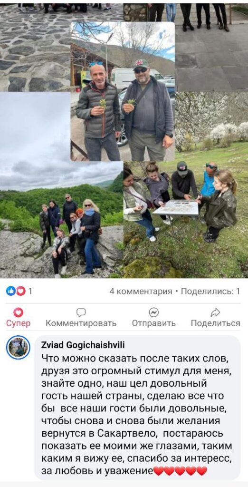Screen dimensions: 248x487
Task: Tap the Поделиться share arrow icon
Action: [x=215, y=312]
